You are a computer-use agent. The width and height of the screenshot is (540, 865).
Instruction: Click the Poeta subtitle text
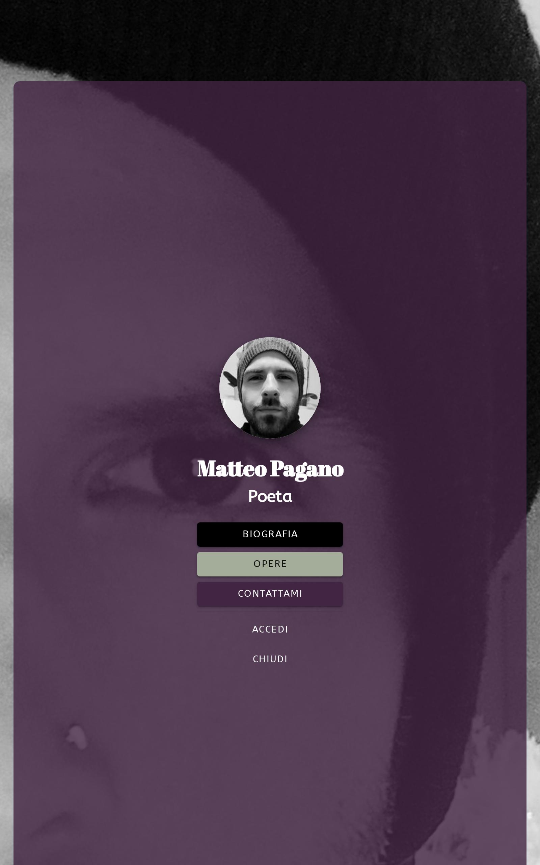click(270, 496)
